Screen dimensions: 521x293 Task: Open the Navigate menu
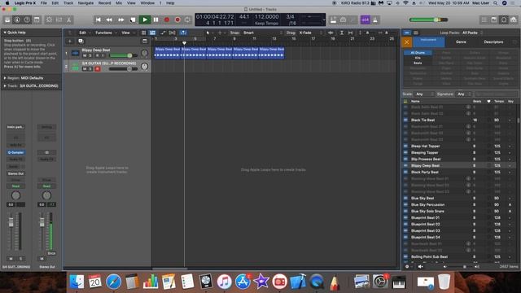tap(85, 3)
